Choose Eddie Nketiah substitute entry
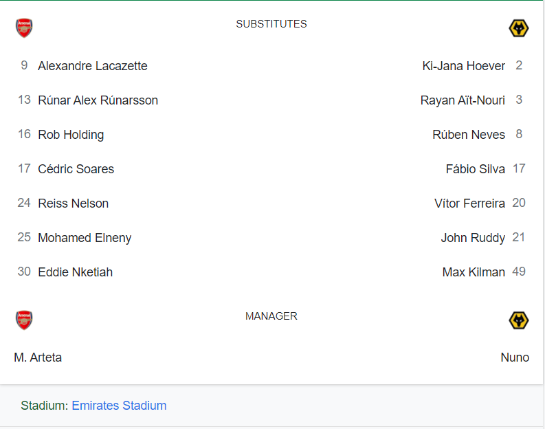Image resolution: width=545 pixels, height=429 pixels. [75, 272]
